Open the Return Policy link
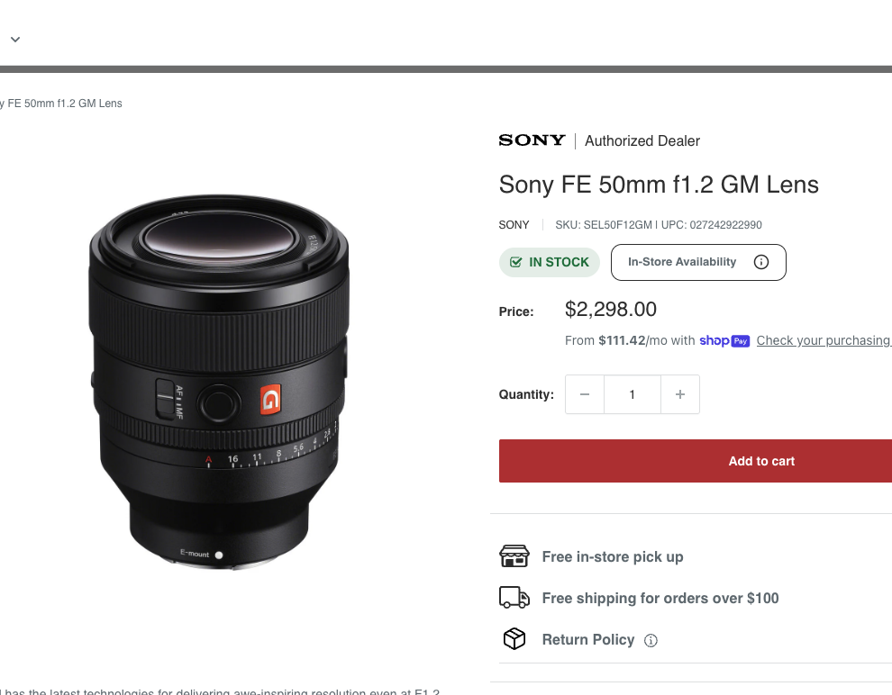 588,639
